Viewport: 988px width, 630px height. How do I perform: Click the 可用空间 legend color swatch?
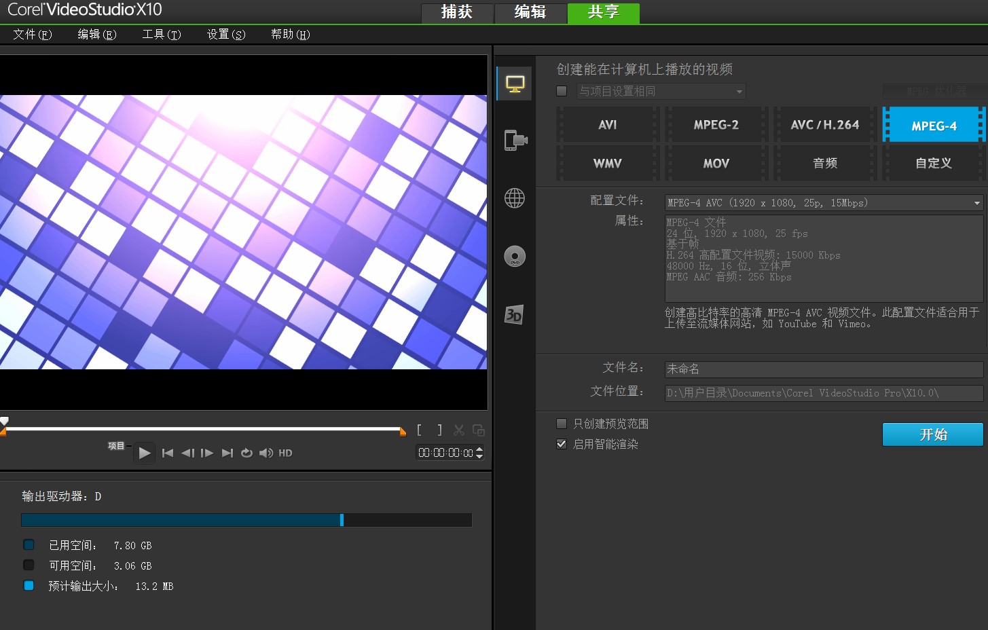[x=29, y=565]
